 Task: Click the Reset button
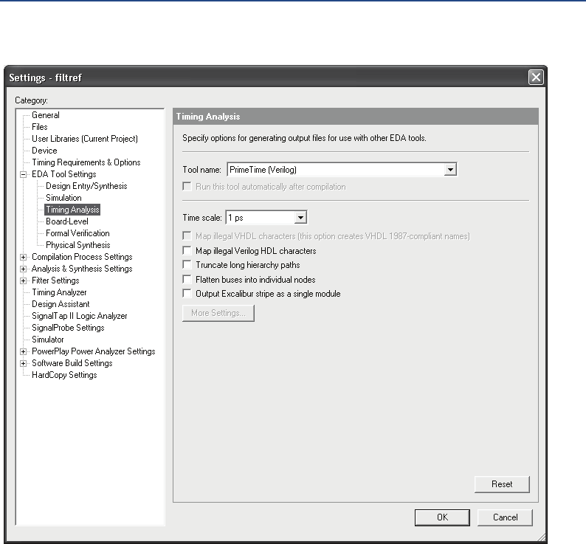(502, 484)
